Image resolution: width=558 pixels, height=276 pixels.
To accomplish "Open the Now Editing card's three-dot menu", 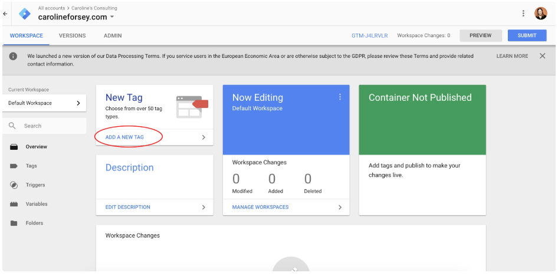I will point(340,97).
